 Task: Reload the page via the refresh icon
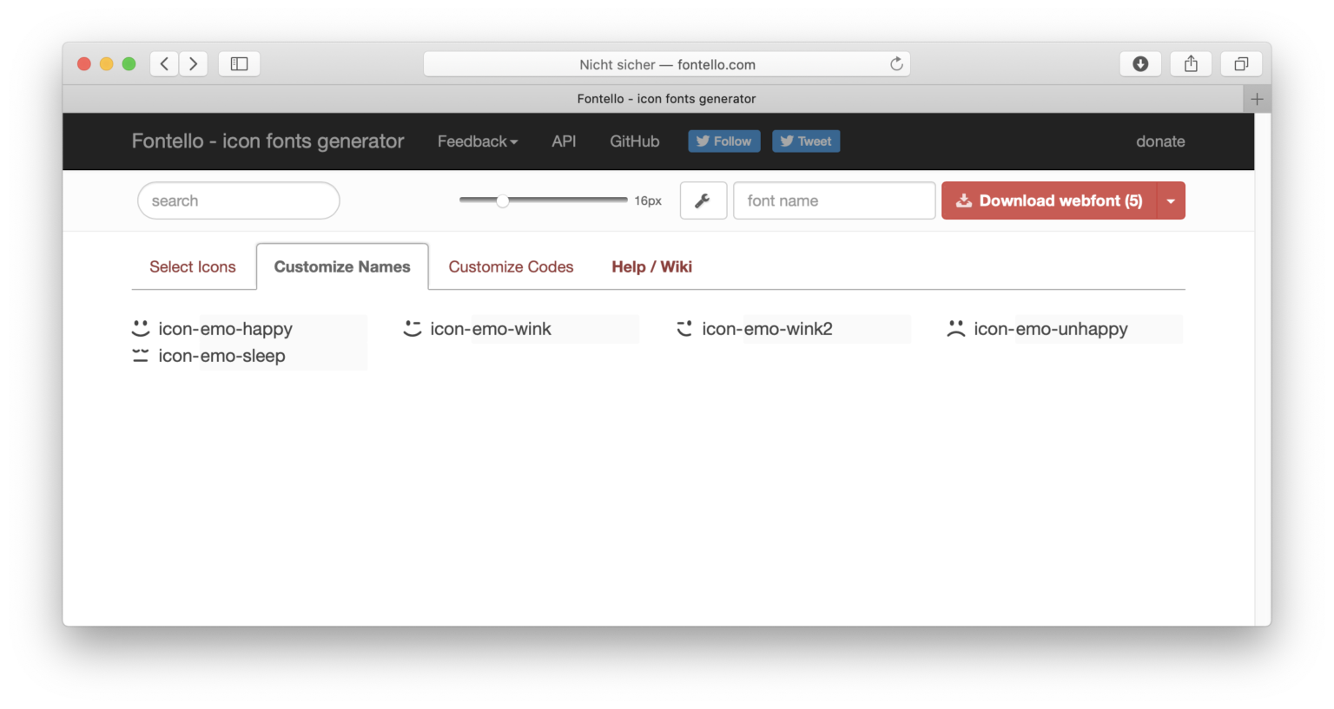tap(896, 63)
